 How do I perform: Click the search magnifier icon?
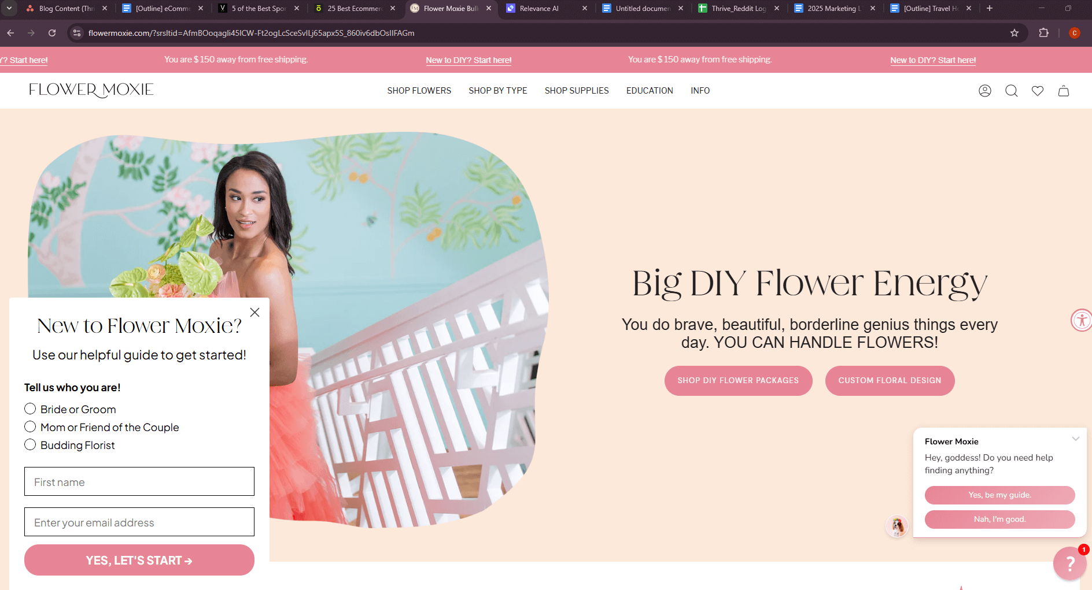[1011, 91]
